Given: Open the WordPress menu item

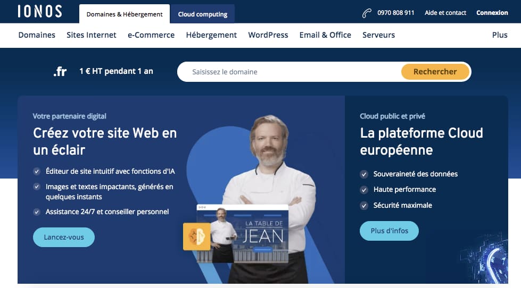Looking at the screenshot, I should [x=268, y=35].
